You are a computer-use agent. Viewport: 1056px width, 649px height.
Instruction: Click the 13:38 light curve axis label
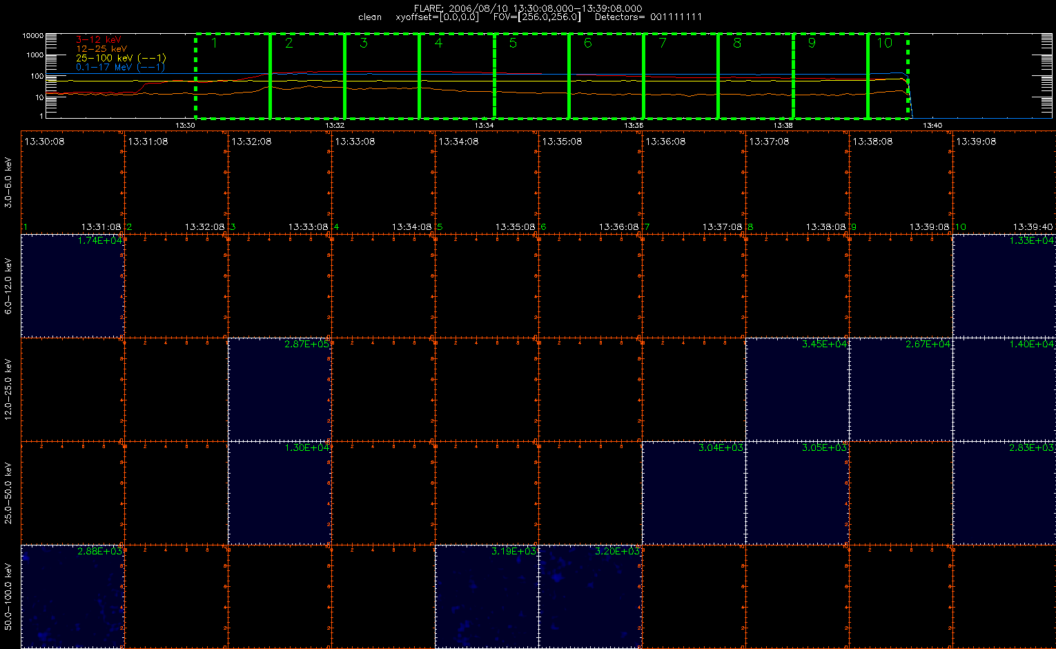coord(783,126)
